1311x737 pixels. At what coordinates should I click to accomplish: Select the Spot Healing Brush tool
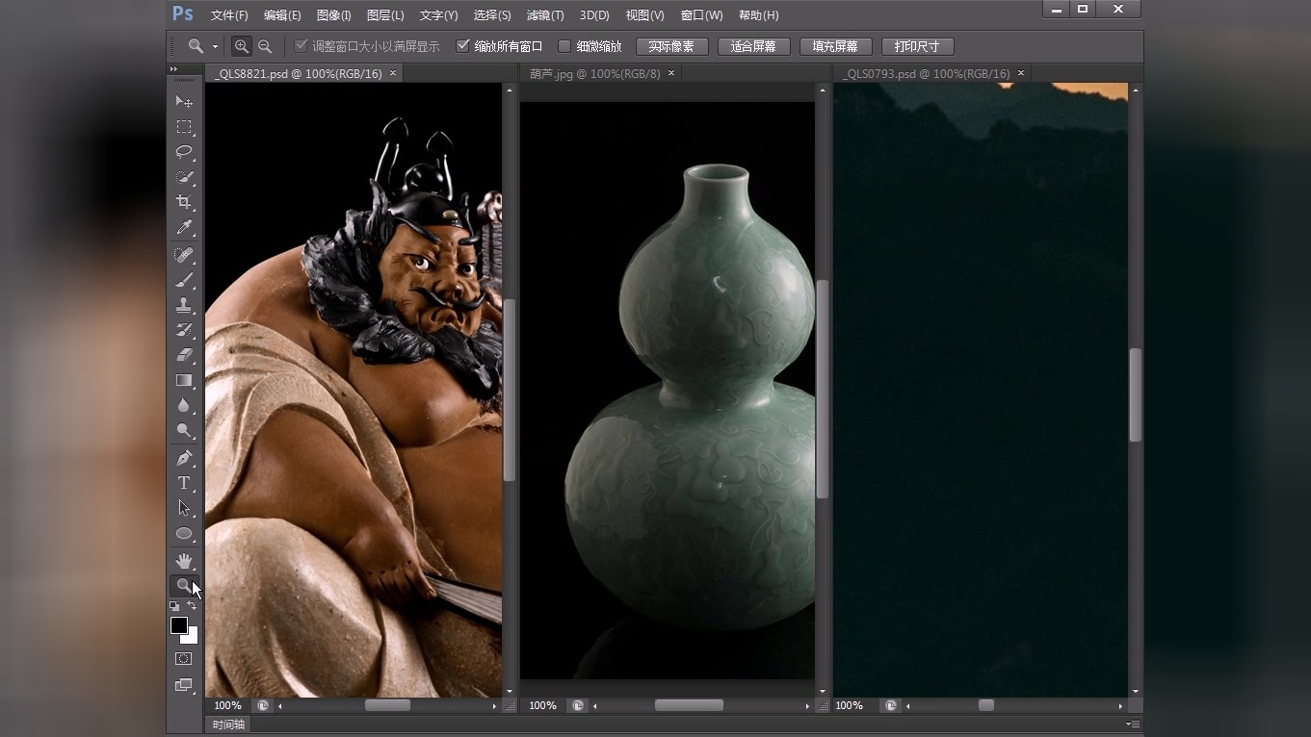pyautogui.click(x=183, y=255)
